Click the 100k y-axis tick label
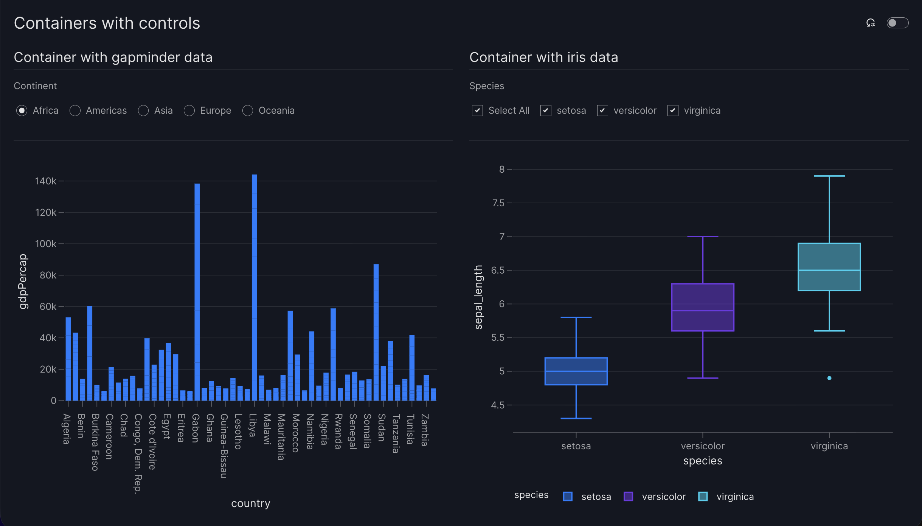 click(45, 244)
